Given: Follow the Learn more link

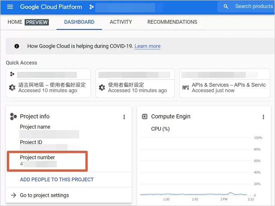Looking at the screenshot, I should pos(147,46).
